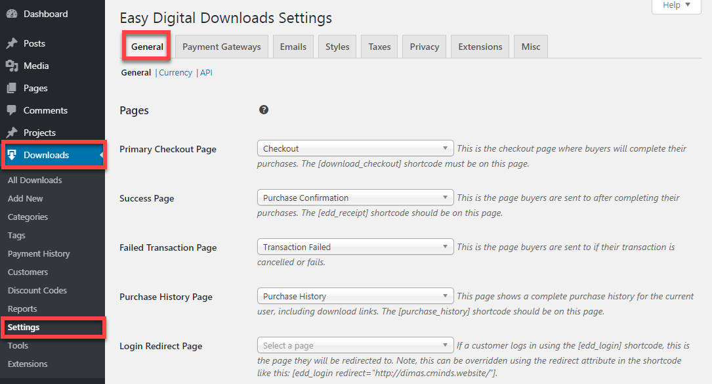This screenshot has height=384, width=712.
Task: Open the API sub-section
Action: 206,73
